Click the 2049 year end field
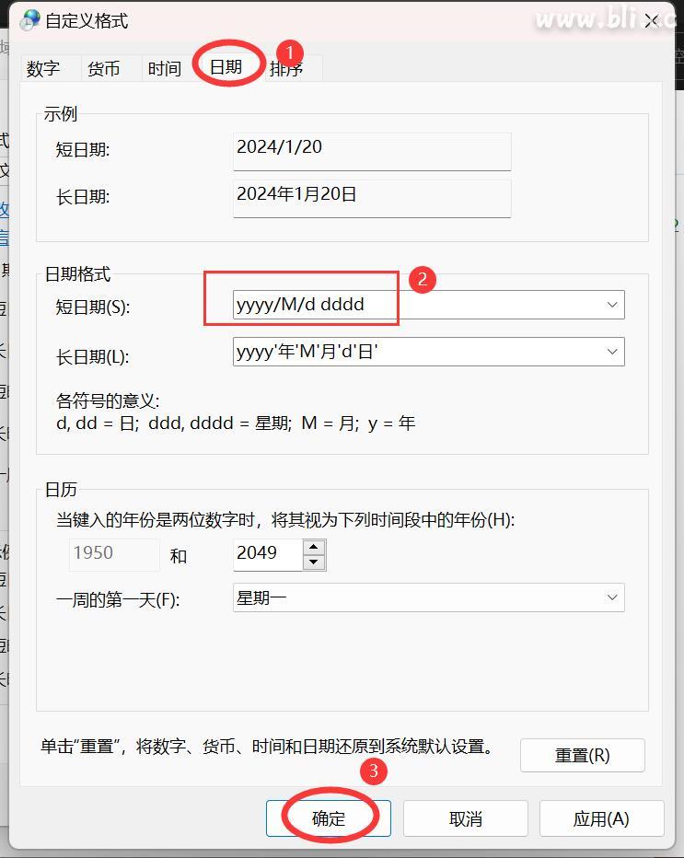Screen dimensions: 684x858 (x=268, y=555)
